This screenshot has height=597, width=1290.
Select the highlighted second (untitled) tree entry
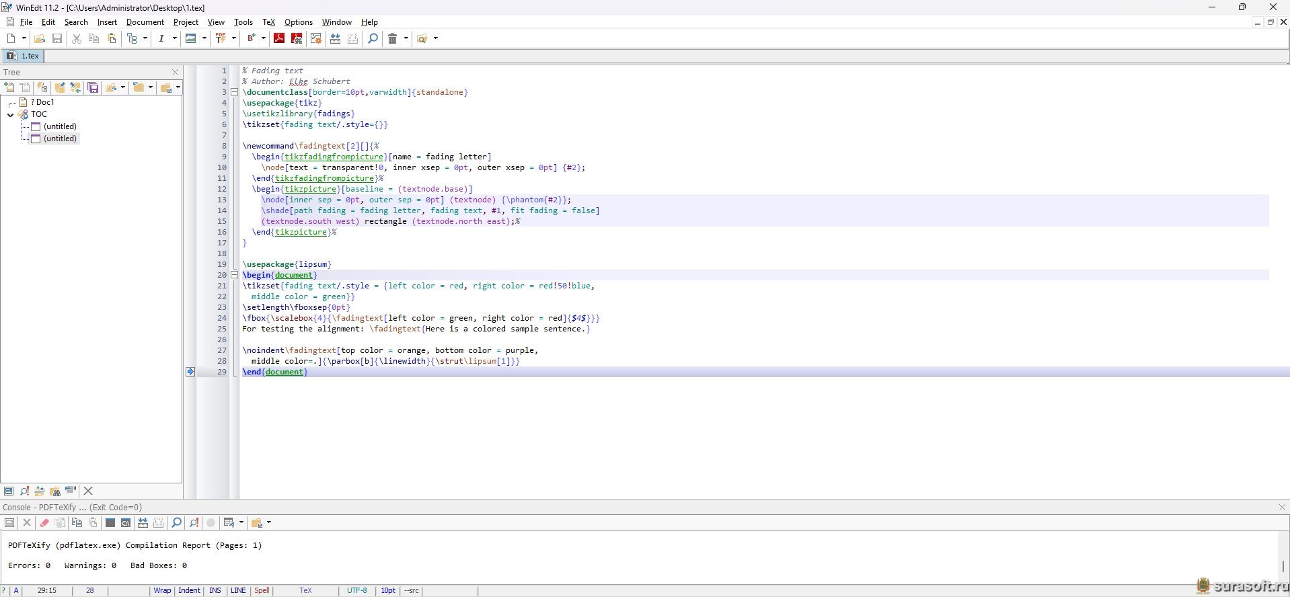click(x=54, y=138)
